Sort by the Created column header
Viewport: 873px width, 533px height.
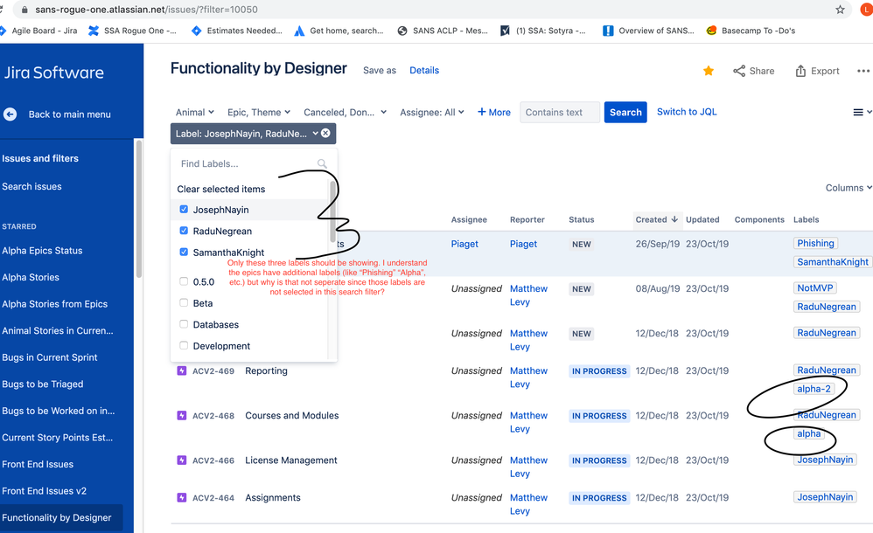pyautogui.click(x=656, y=219)
